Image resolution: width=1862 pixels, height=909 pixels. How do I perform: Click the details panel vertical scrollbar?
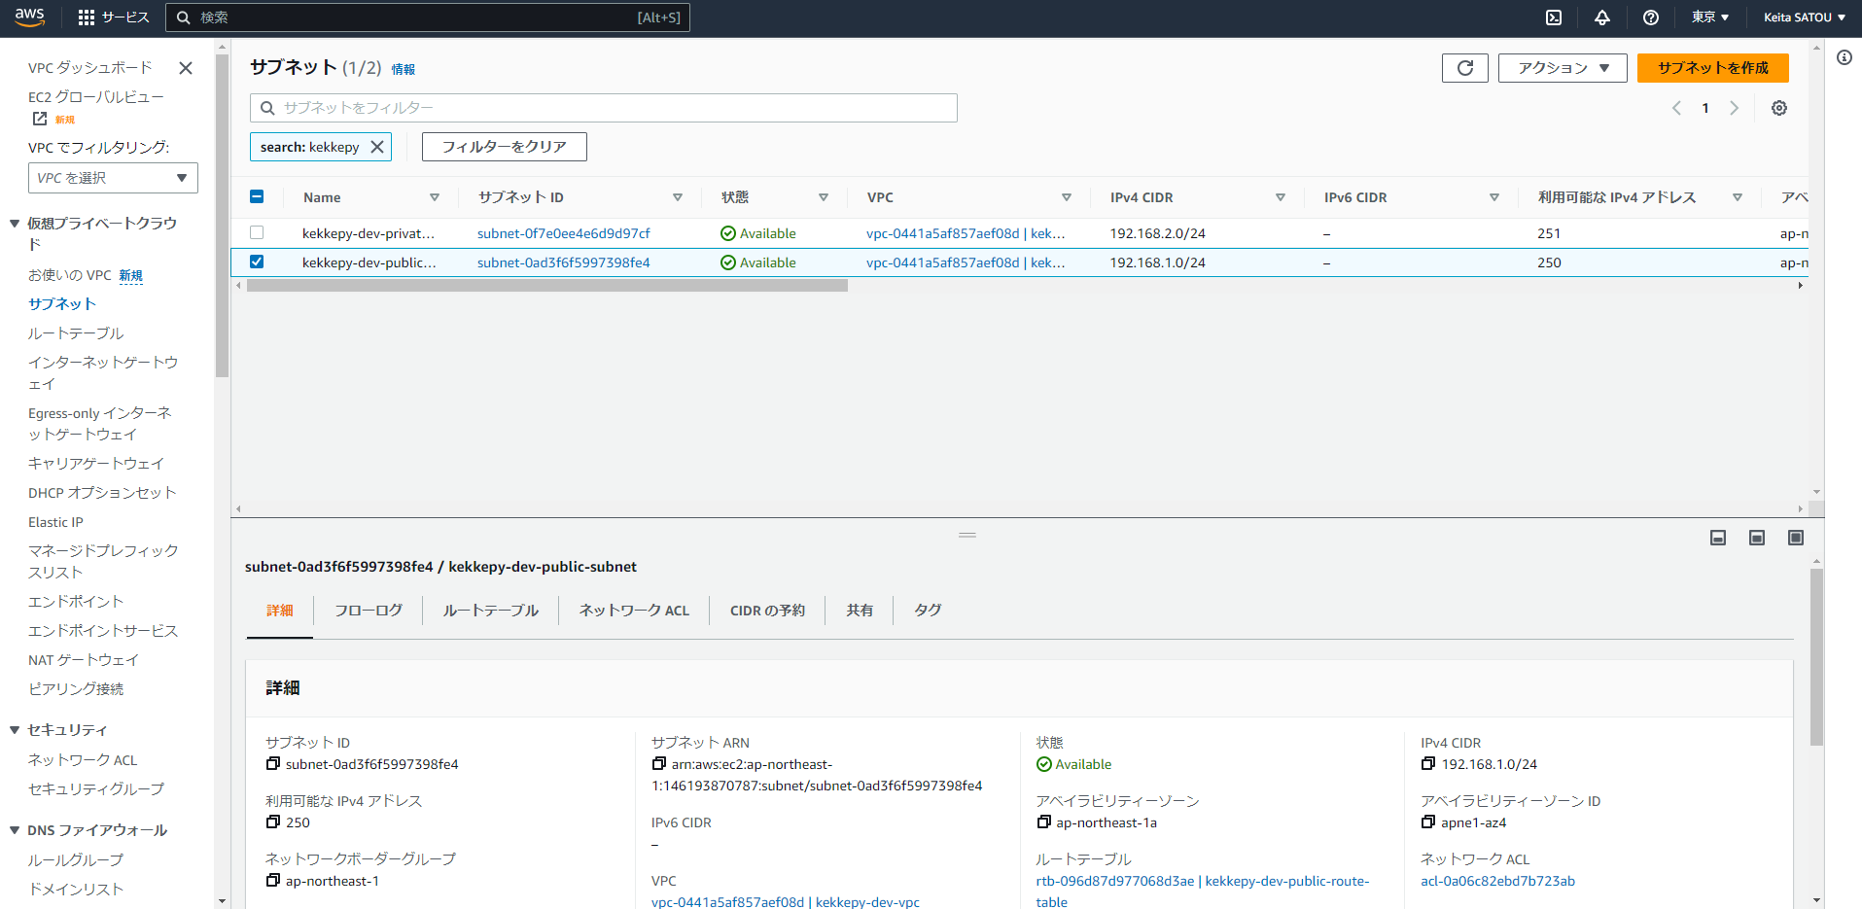(1816, 657)
